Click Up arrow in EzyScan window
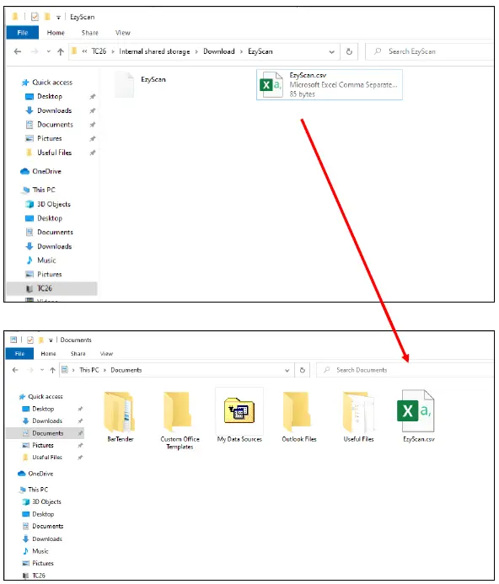499x584 pixels. pyautogui.click(x=61, y=51)
